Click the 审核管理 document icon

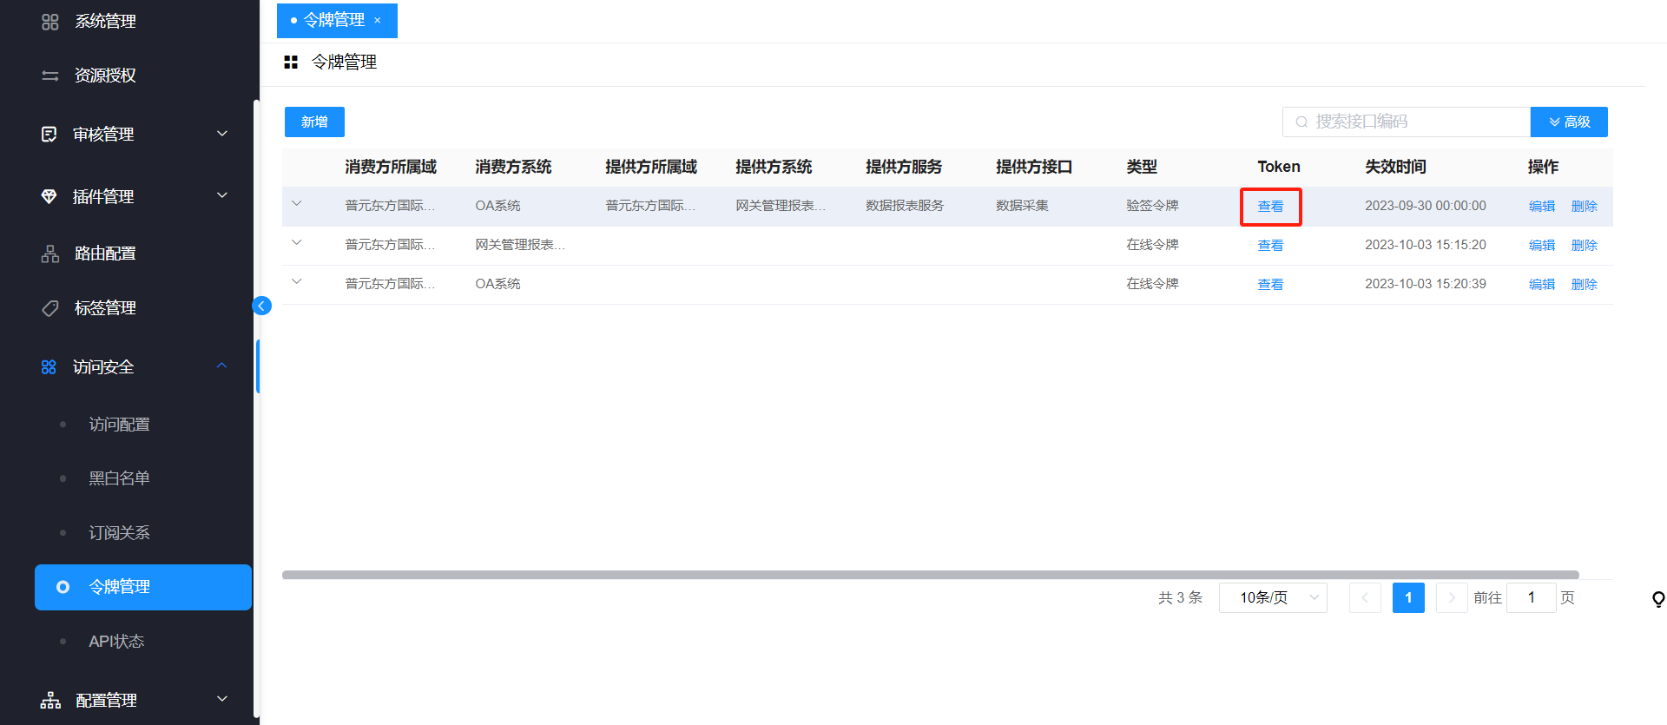point(49,134)
